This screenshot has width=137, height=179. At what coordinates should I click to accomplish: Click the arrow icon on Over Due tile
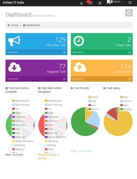pyautogui.click(x=64, y=53)
